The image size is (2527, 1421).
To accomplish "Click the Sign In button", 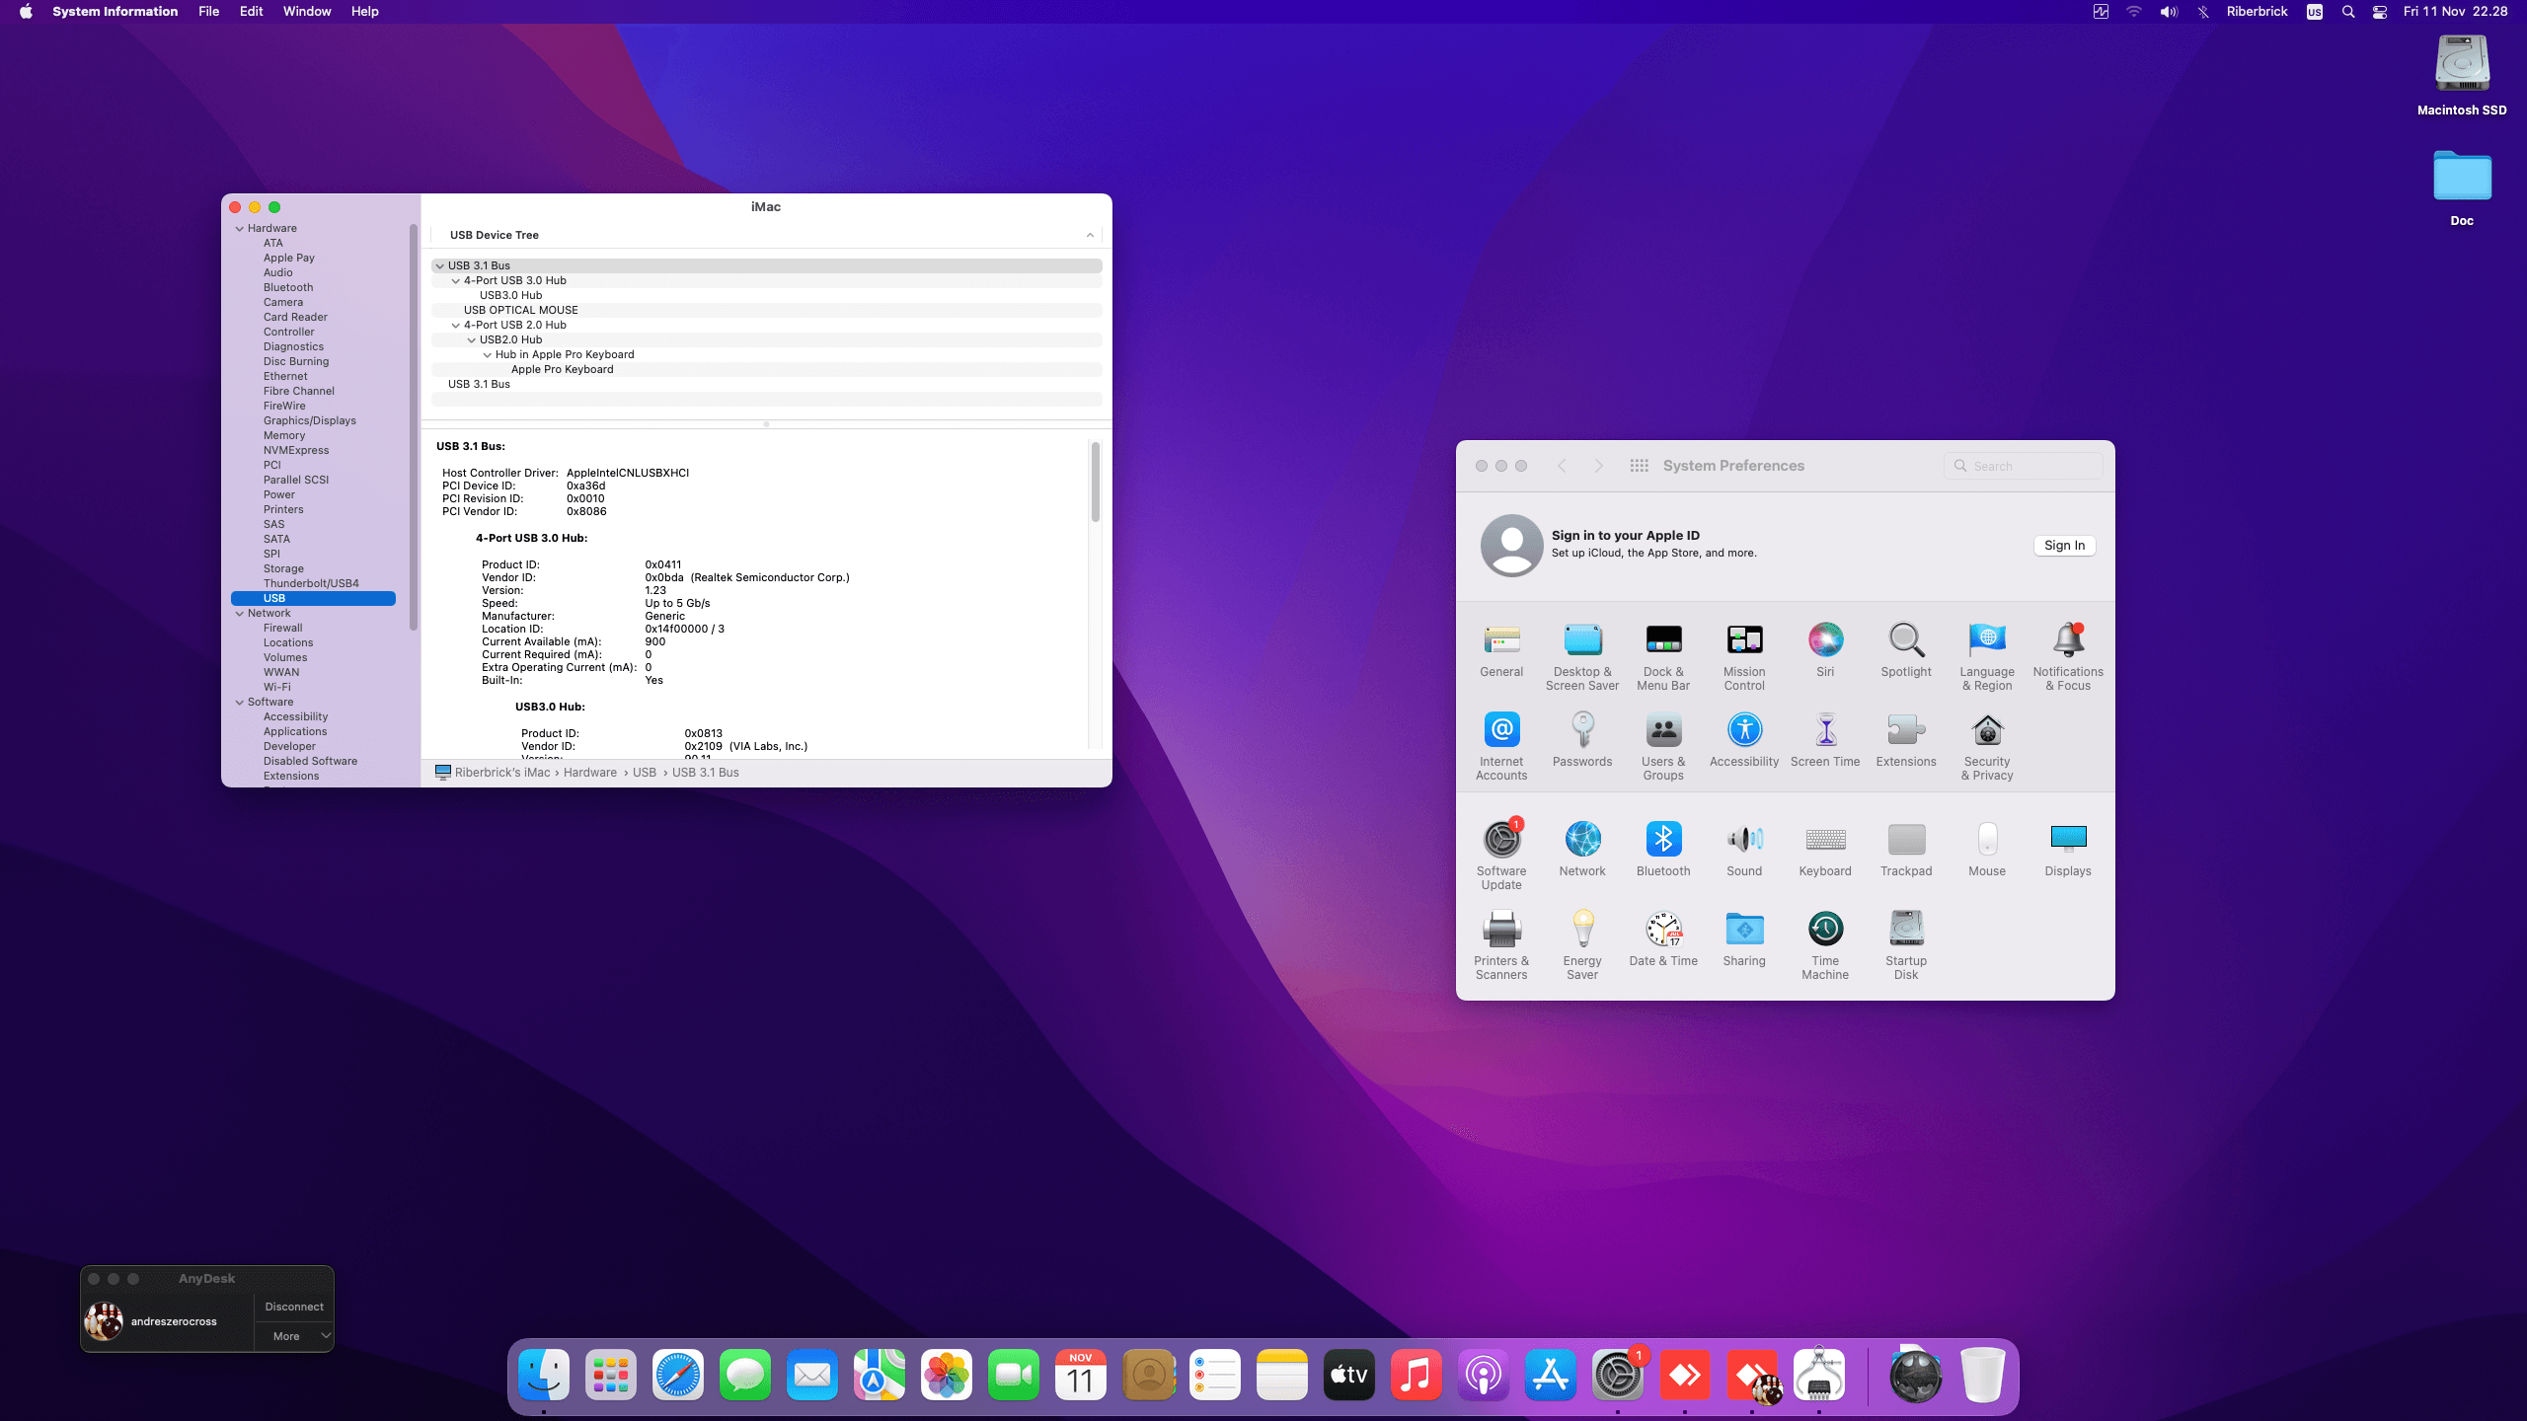I will [x=2064, y=546].
